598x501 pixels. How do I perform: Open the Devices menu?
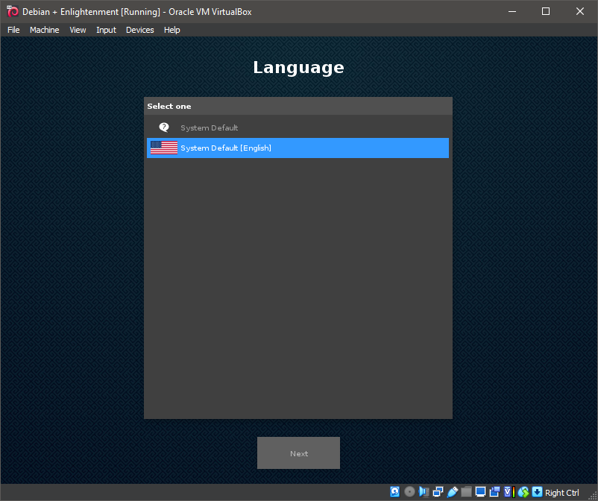tap(139, 30)
